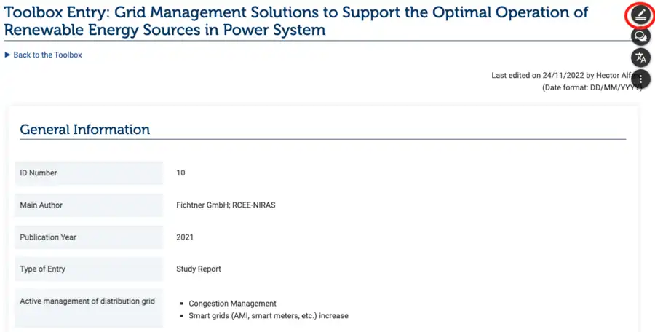Open the three-dot more options menu
The image size is (655, 332).
(640, 79)
